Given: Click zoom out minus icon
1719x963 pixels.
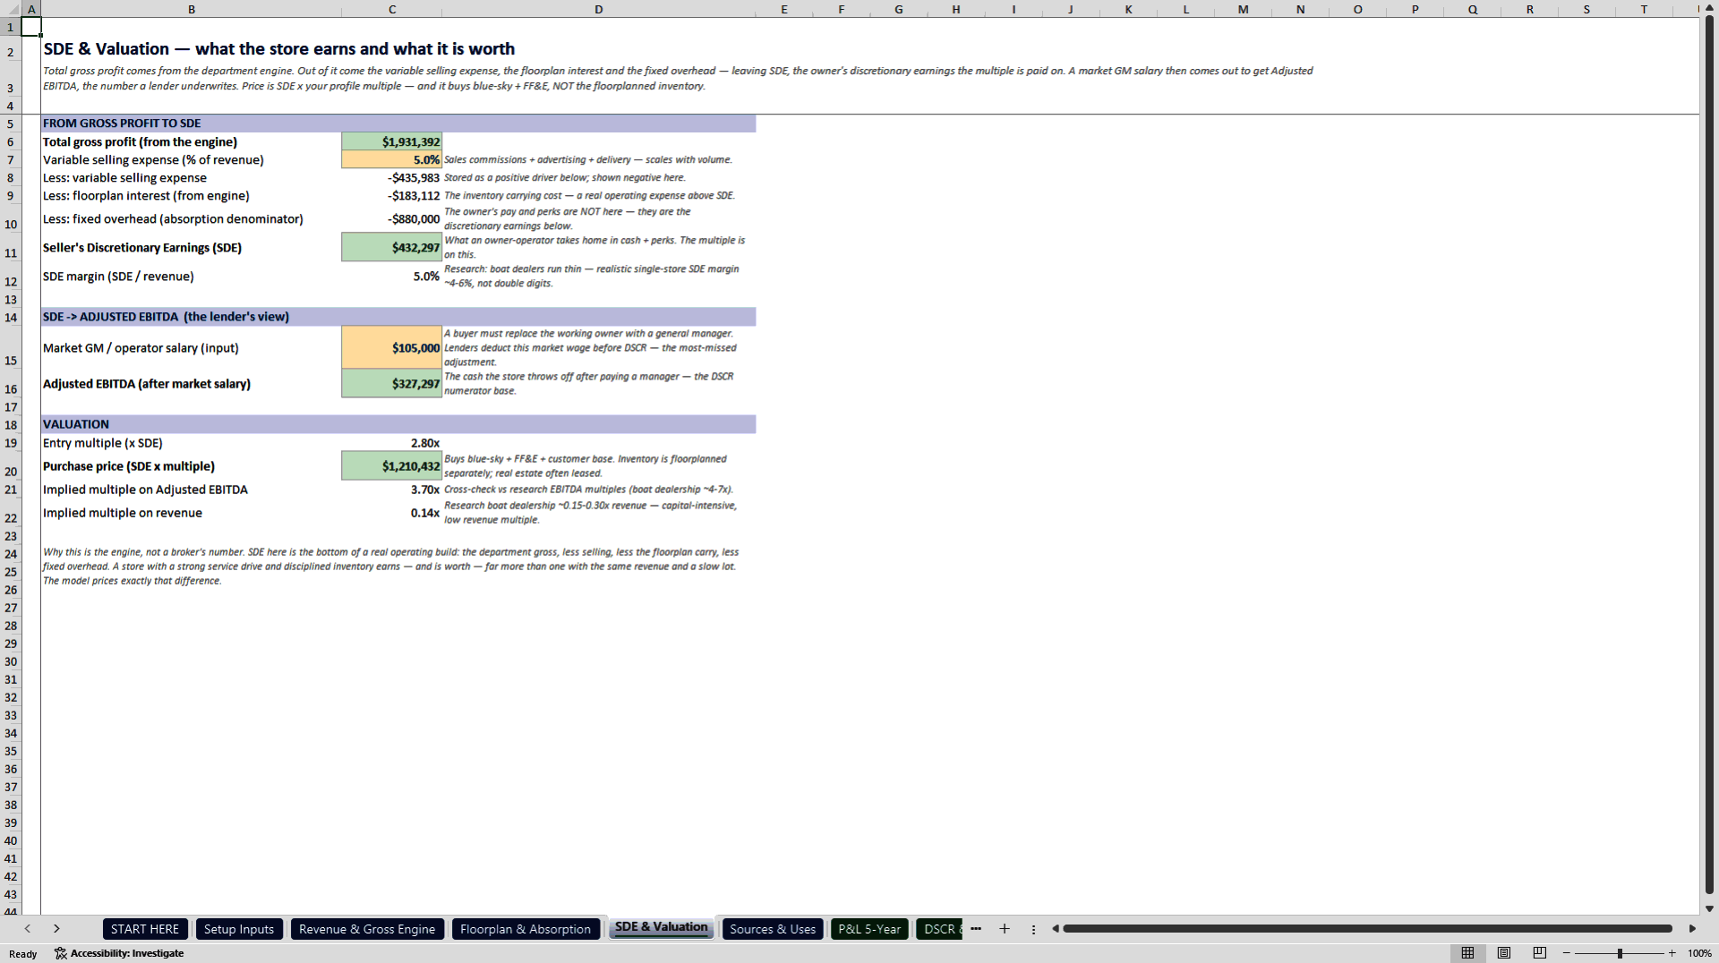Looking at the screenshot, I should pos(1567,953).
